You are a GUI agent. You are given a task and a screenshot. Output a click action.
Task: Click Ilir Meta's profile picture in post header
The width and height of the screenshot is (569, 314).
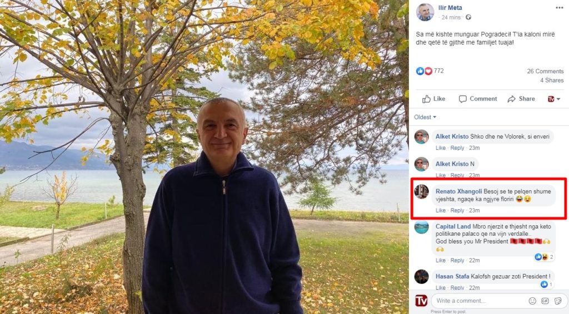[425, 12]
